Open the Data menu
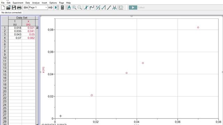223x125 pixels. [x=28, y=3]
